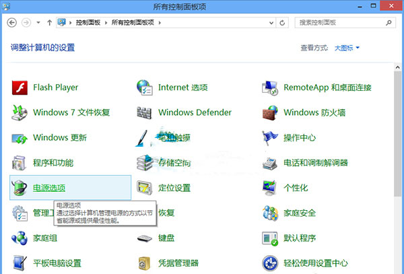Refresh the control panel view
Image resolution: width=404 pixels, height=274 pixels.
(282, 23)
